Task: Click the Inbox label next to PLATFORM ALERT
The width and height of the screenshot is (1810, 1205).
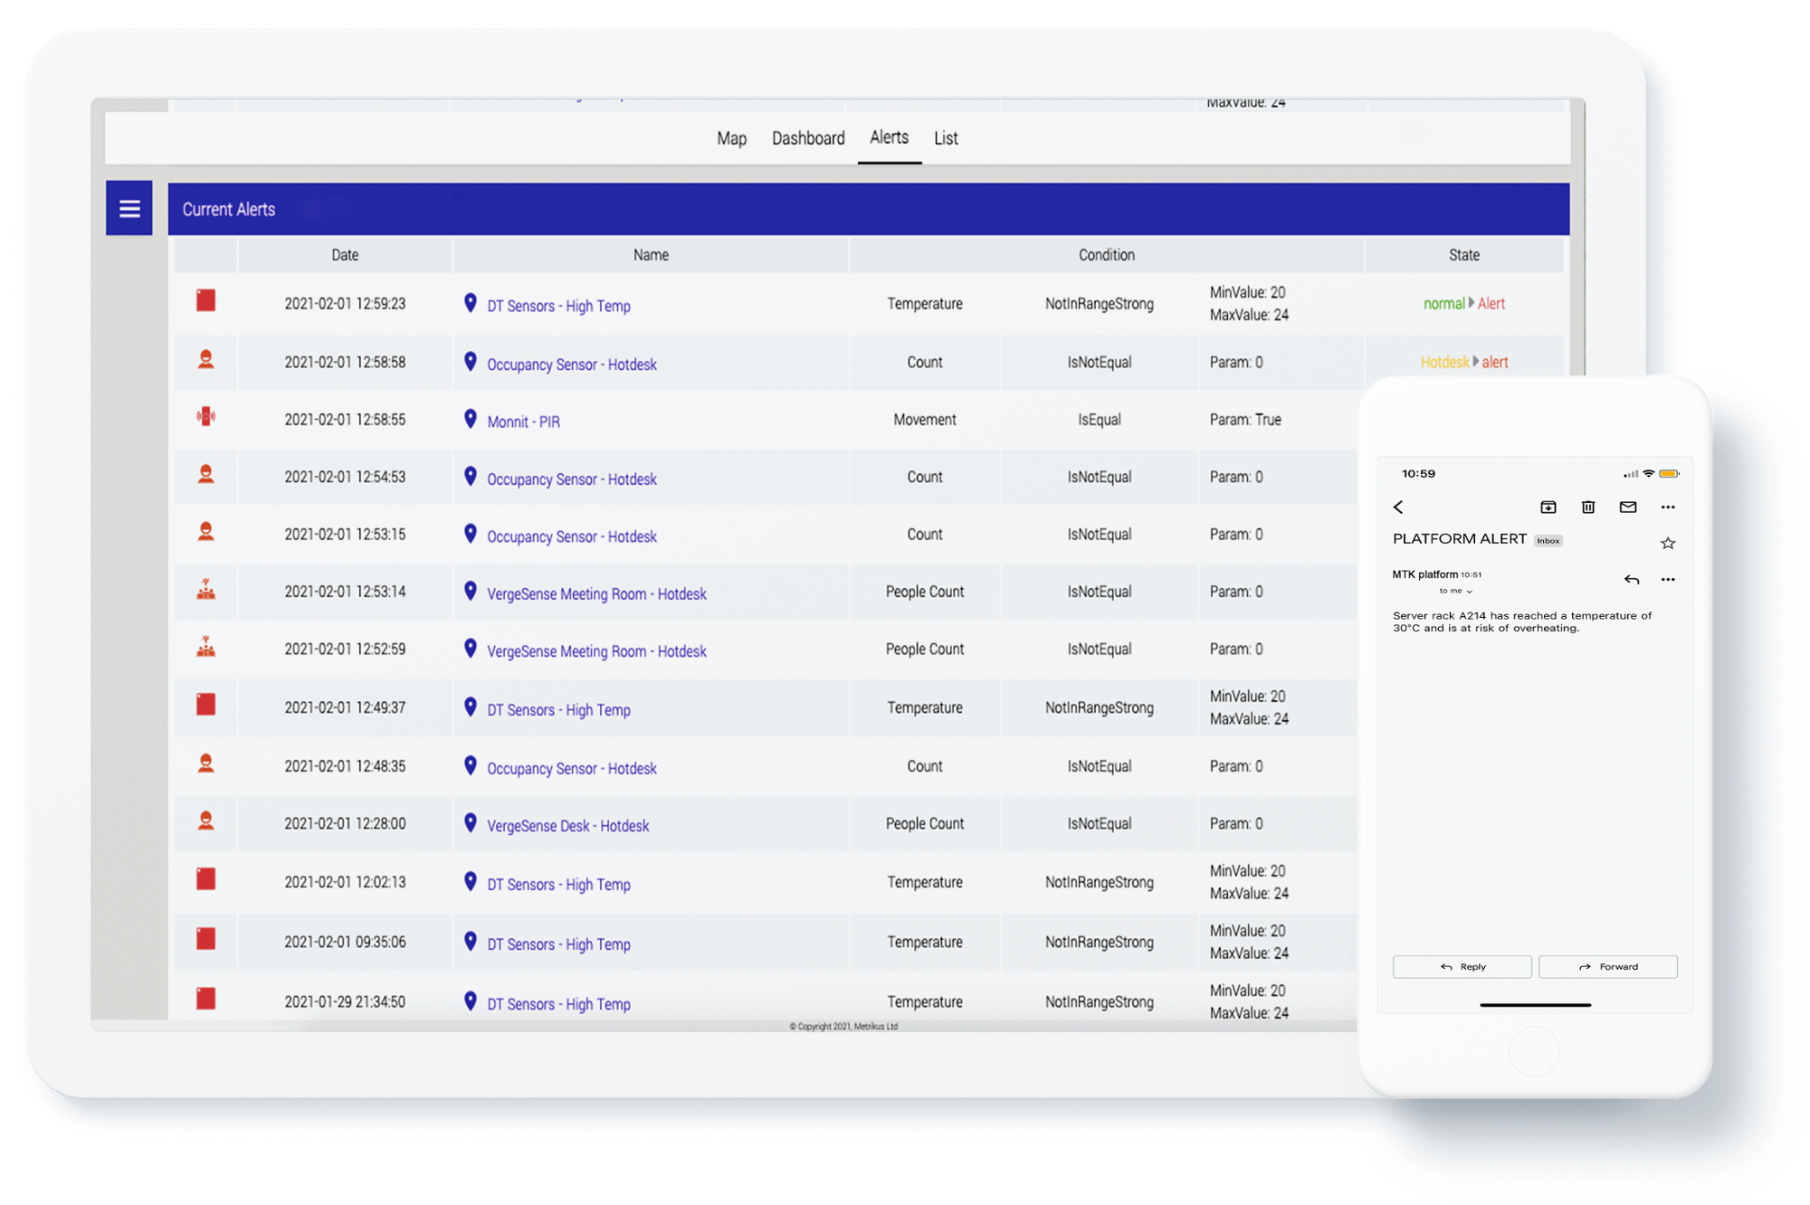Action: [x=1548, y=541]
